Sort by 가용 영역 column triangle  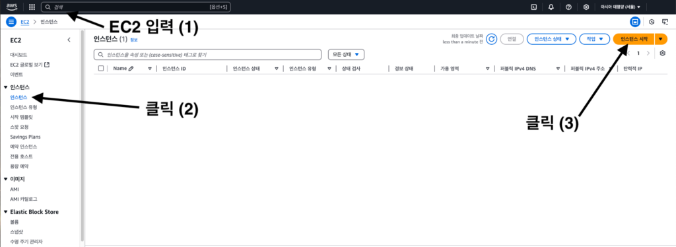click(x=488, y=69)
